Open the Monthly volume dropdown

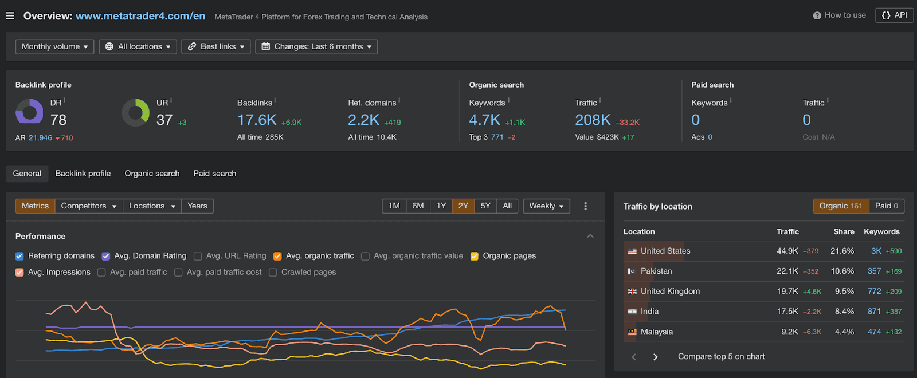(x=55, y=46)
